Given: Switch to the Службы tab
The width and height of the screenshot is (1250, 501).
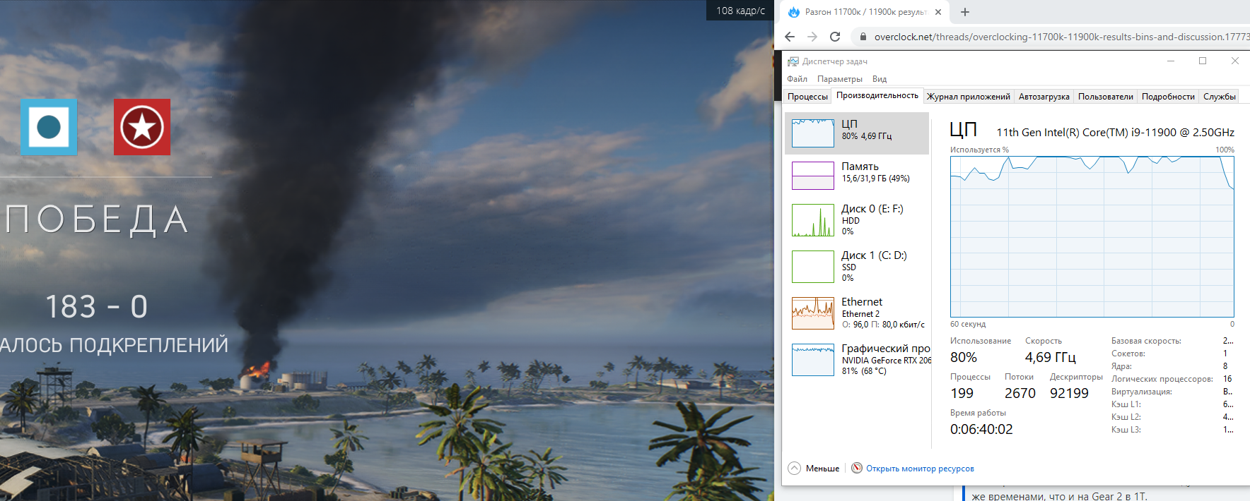Looking at the screenshot, I should (x=1220, y=97).
